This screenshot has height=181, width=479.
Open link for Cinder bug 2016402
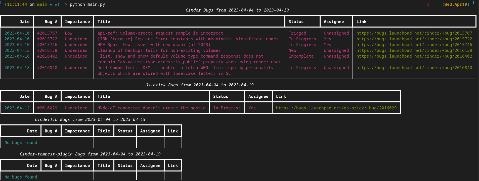(414, 56)
